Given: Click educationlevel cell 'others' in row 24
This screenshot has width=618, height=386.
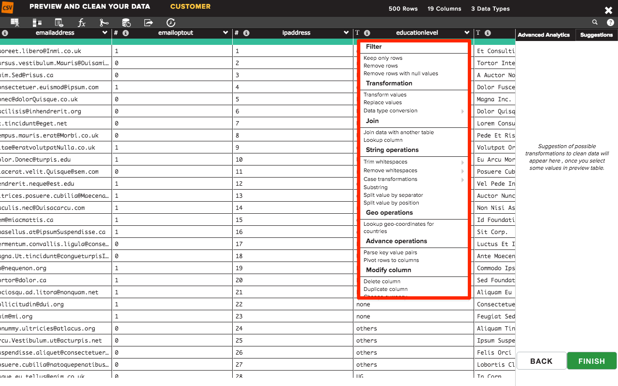Looking at the screenshot, I should (413, 329).
